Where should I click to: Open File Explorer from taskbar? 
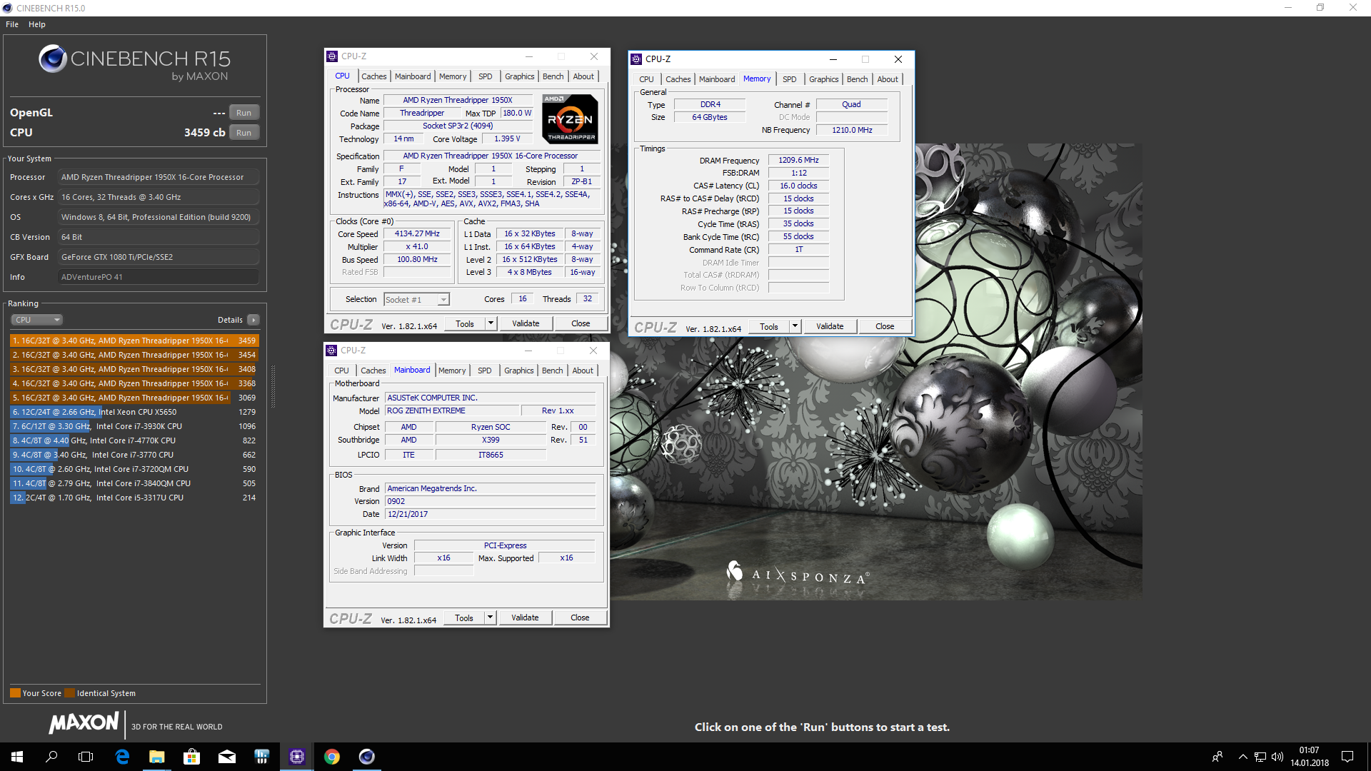click(157, 757)
